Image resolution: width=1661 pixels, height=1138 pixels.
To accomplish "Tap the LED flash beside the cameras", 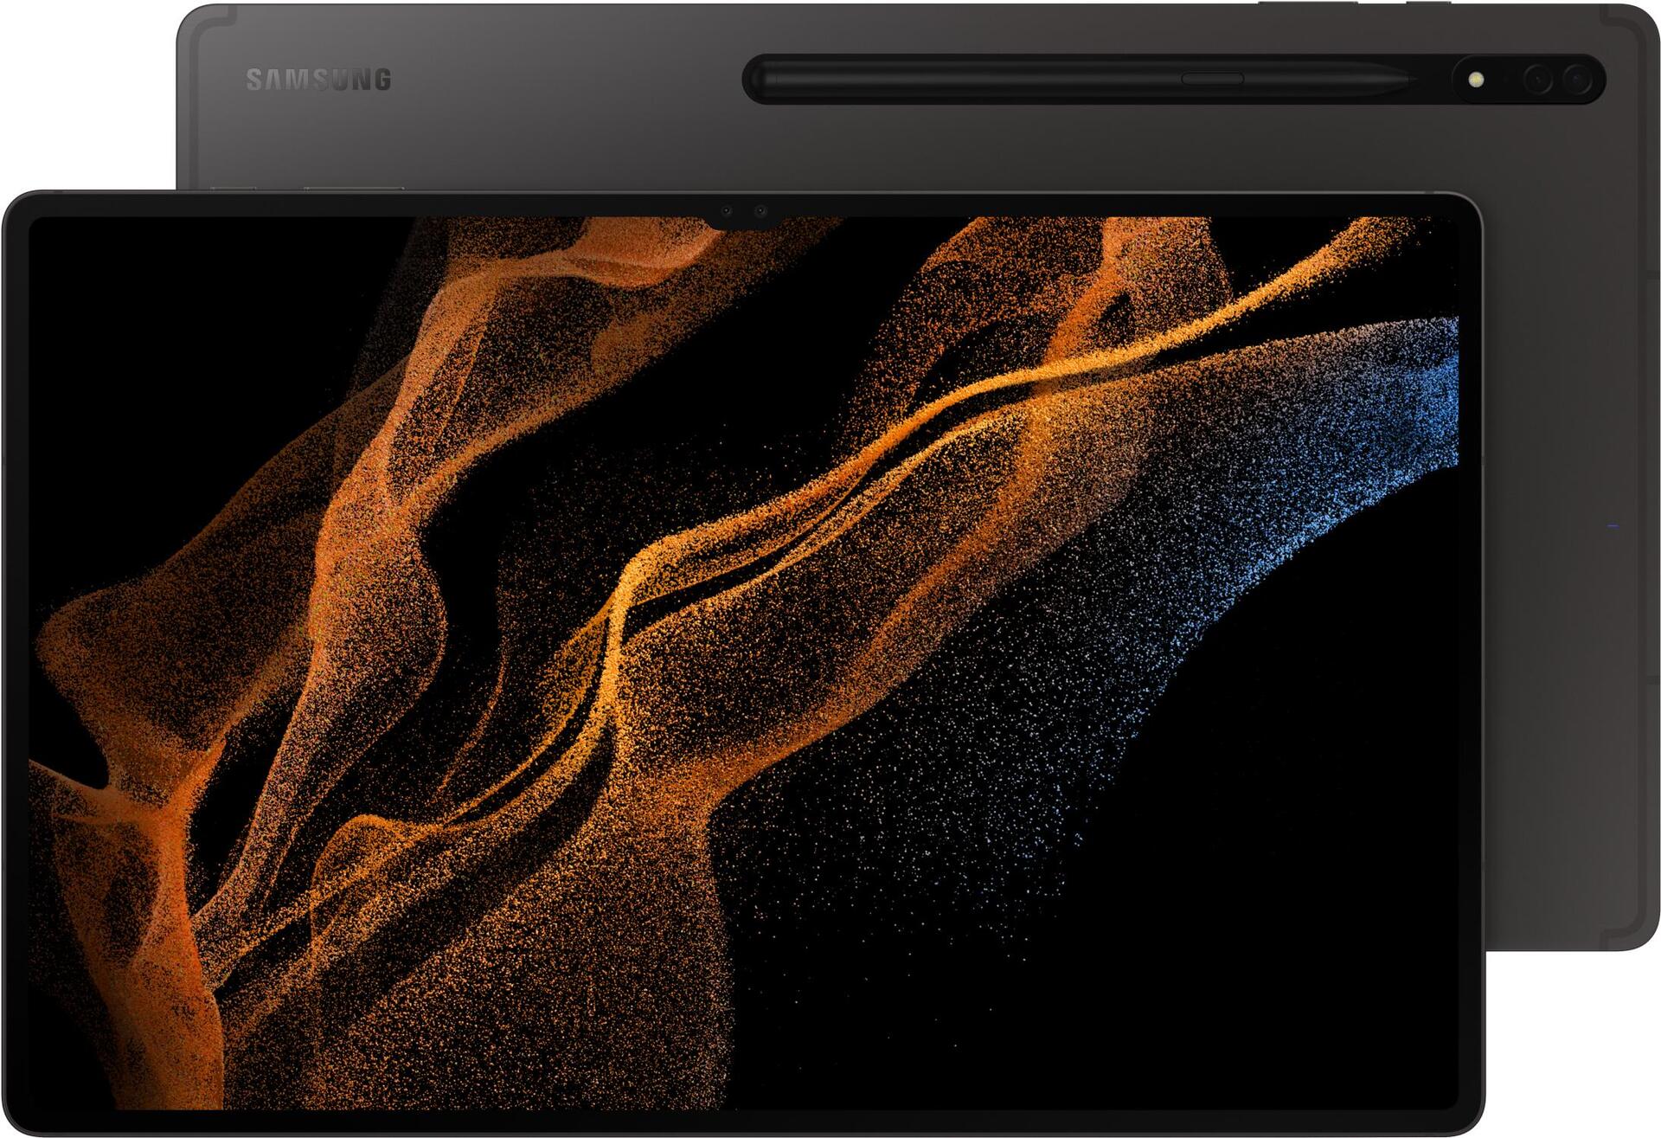I will (1476, 80).
